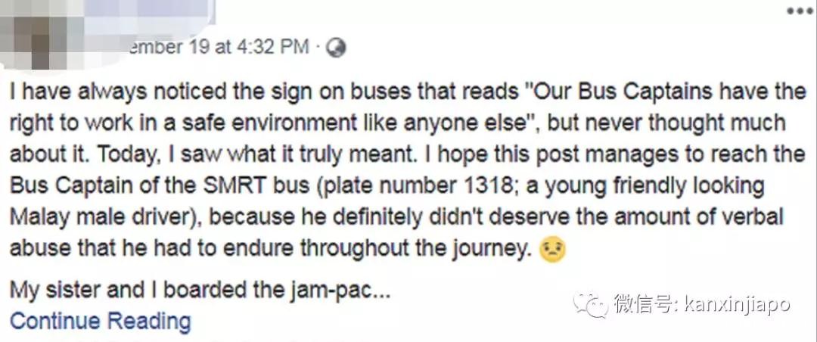The image size is (817, 342).
Task: Click the truncated "My sister and I boarded" line
Action: click(x=200, y=291)
